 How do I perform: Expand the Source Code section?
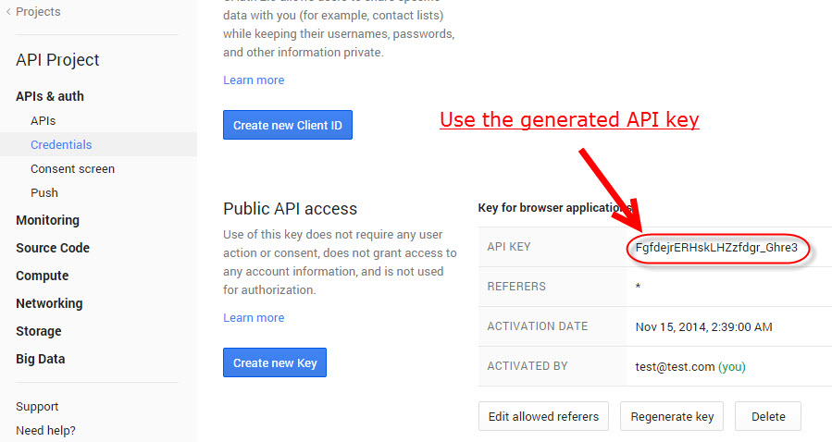click(x=53, y=248)
